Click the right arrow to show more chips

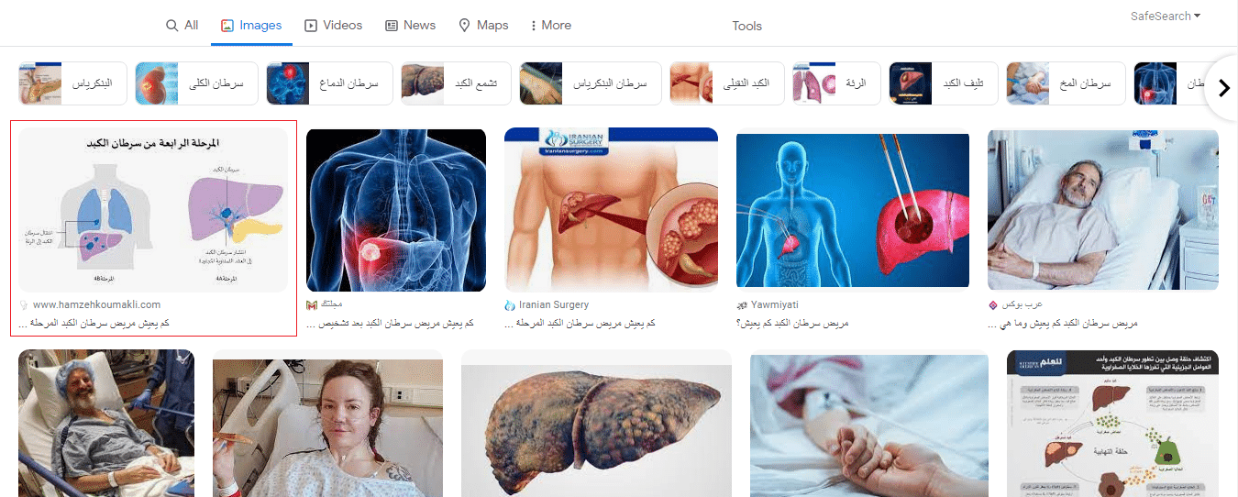1222,88
